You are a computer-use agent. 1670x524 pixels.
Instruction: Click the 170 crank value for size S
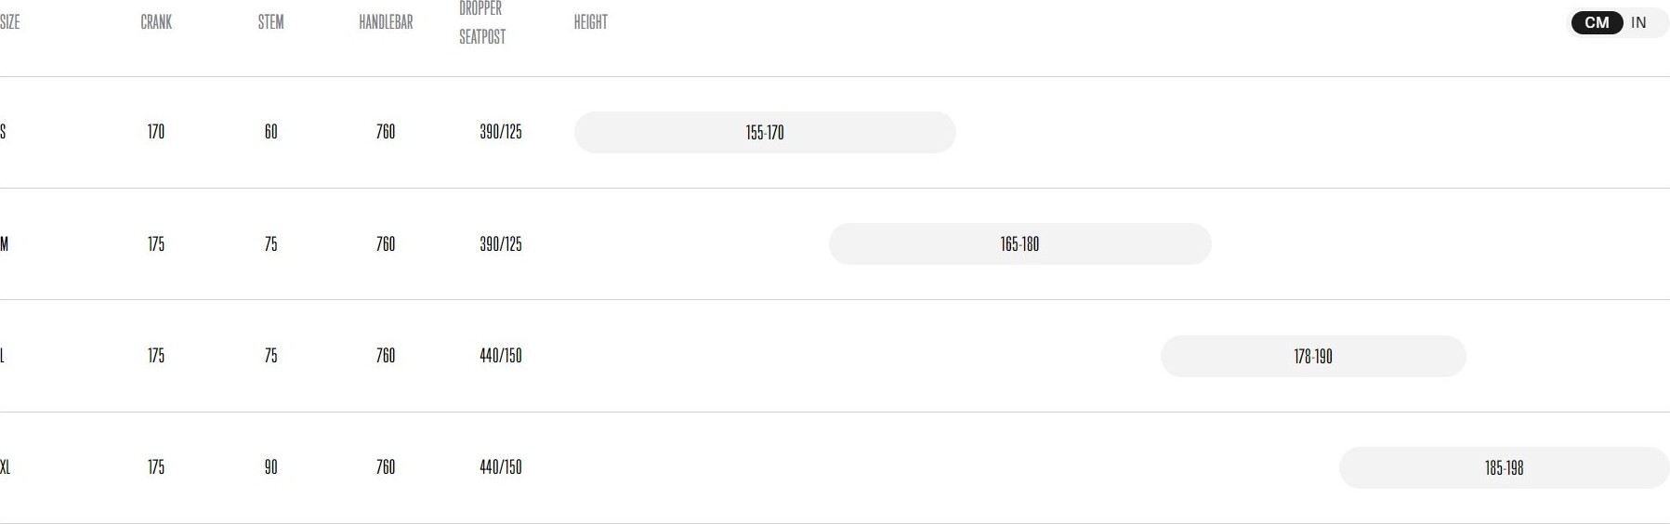[x=156, y=132]
